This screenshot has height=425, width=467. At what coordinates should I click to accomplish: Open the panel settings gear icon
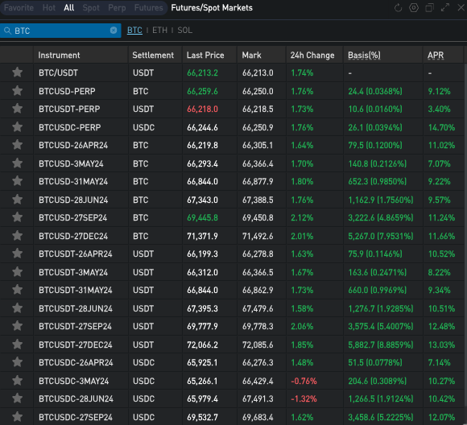point(414,8)
